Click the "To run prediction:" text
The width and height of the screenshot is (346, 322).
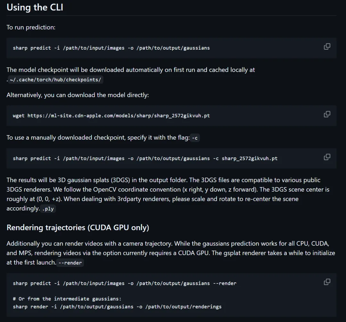point(31,27)
